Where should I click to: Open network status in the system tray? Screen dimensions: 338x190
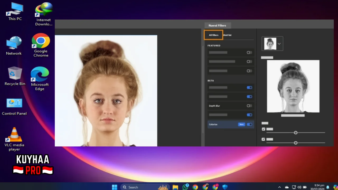pyautogui.click(x=294, y=187)
